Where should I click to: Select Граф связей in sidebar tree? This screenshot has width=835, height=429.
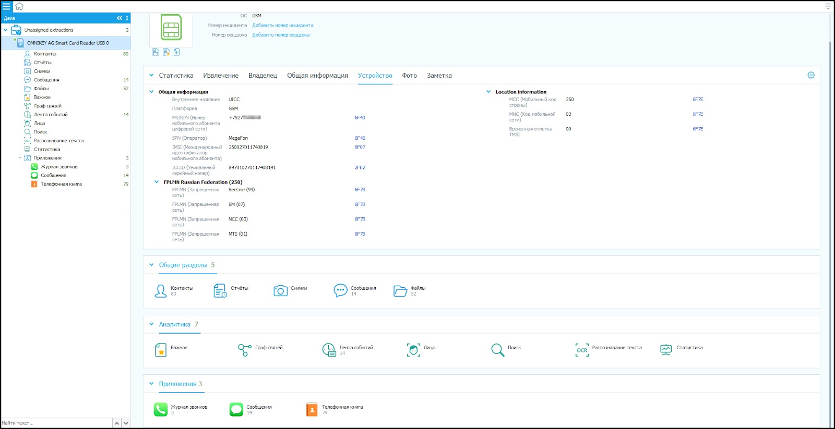[x=47, y=106]
